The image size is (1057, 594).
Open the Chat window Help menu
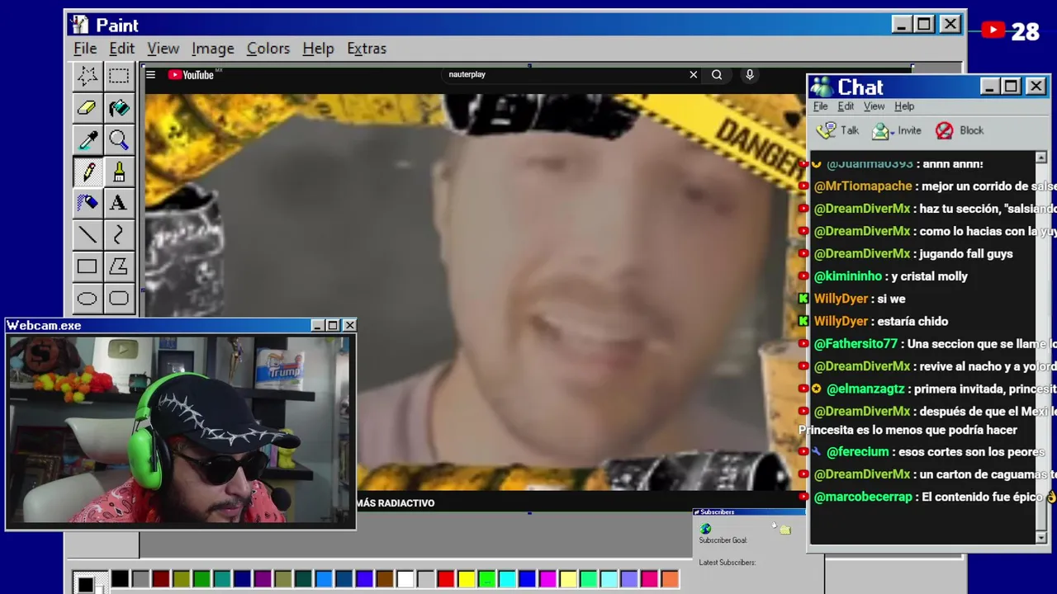(x=904, y=106)
